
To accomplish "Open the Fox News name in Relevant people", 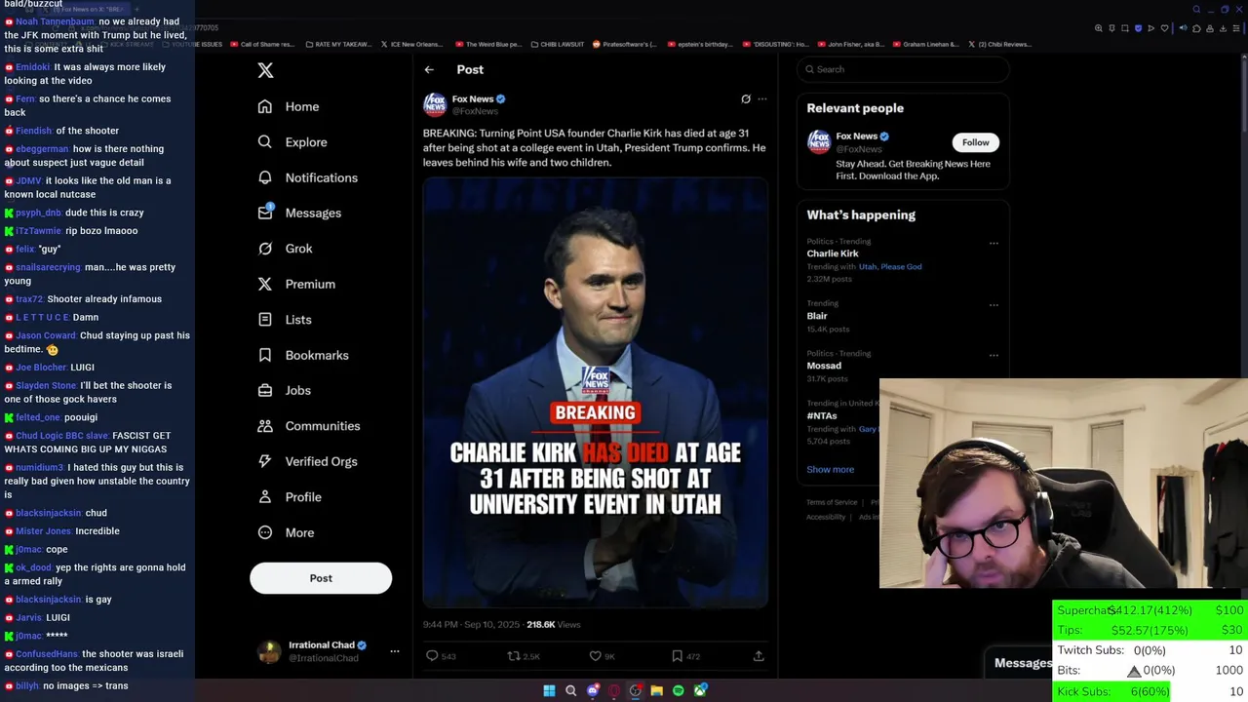I will tap(857, 136).
